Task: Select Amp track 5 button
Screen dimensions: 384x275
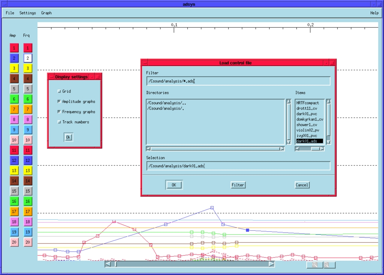Action: 14,89
